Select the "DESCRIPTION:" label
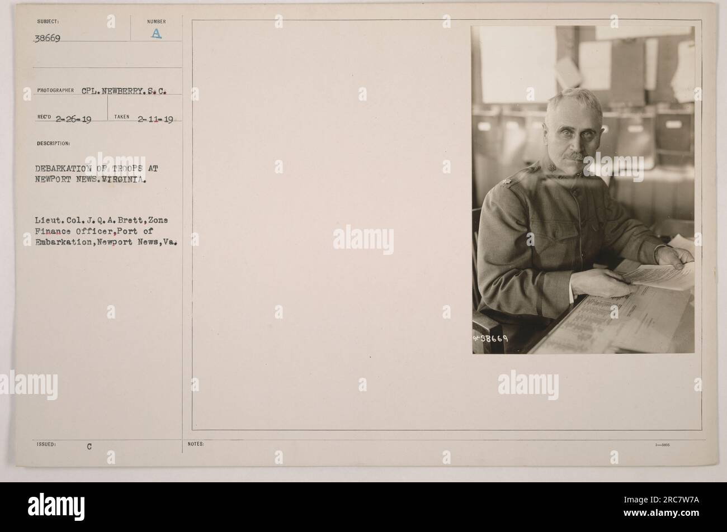727x532 pixels. pyautogui.click(x=53, y=142)
